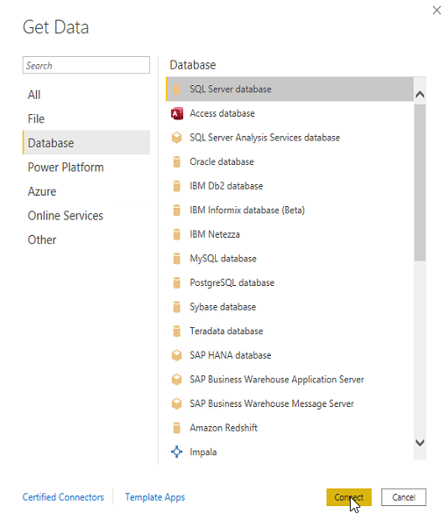The width and height of the screenshot is (448, 528).
Task: Click scroll down arrow in connector list
Action: pyautogui.click(x=420, y=442)
